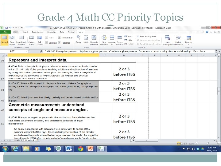Click the 4.MD.4 D1 Pictograph cell
Image resolution: width=221 pixels, height=166 pixels.
(53, 86)
